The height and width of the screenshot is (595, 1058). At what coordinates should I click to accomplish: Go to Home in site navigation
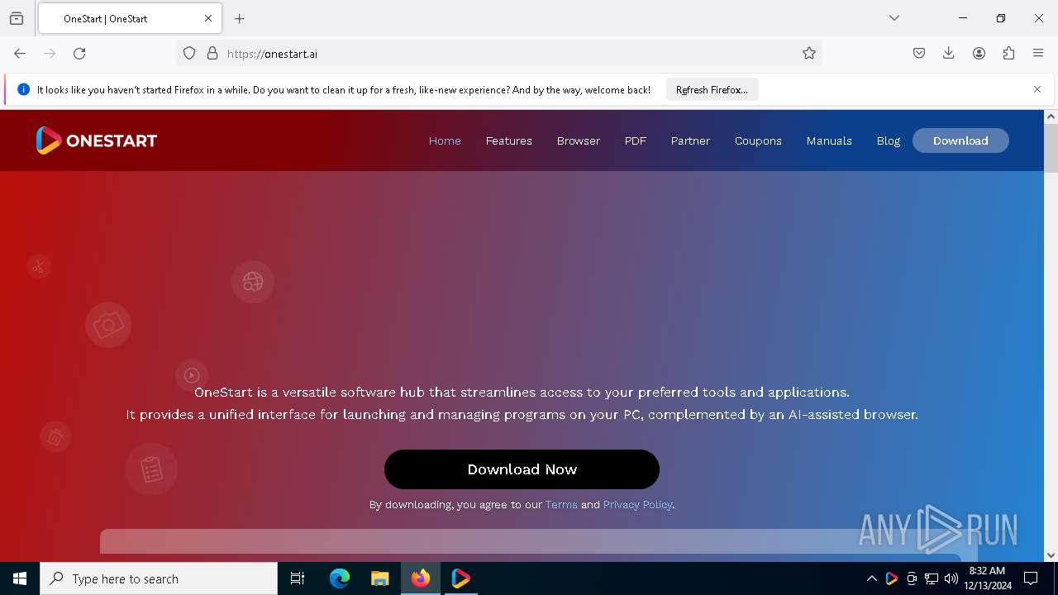click(x=445, y=140)
